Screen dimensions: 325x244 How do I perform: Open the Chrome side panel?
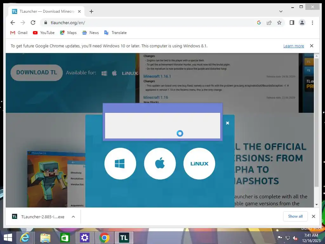(x=292, y=23)
